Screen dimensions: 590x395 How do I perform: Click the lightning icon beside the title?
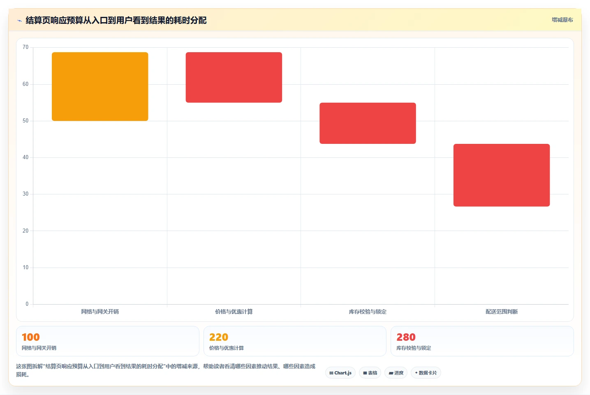19,21
